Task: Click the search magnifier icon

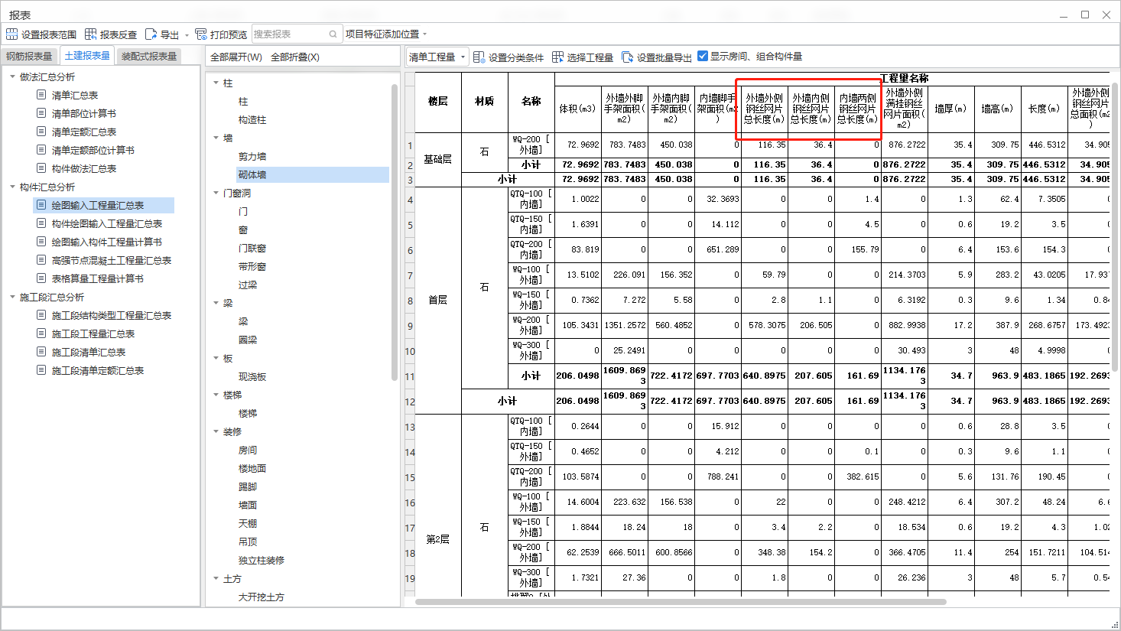Action: coord(333,34)
